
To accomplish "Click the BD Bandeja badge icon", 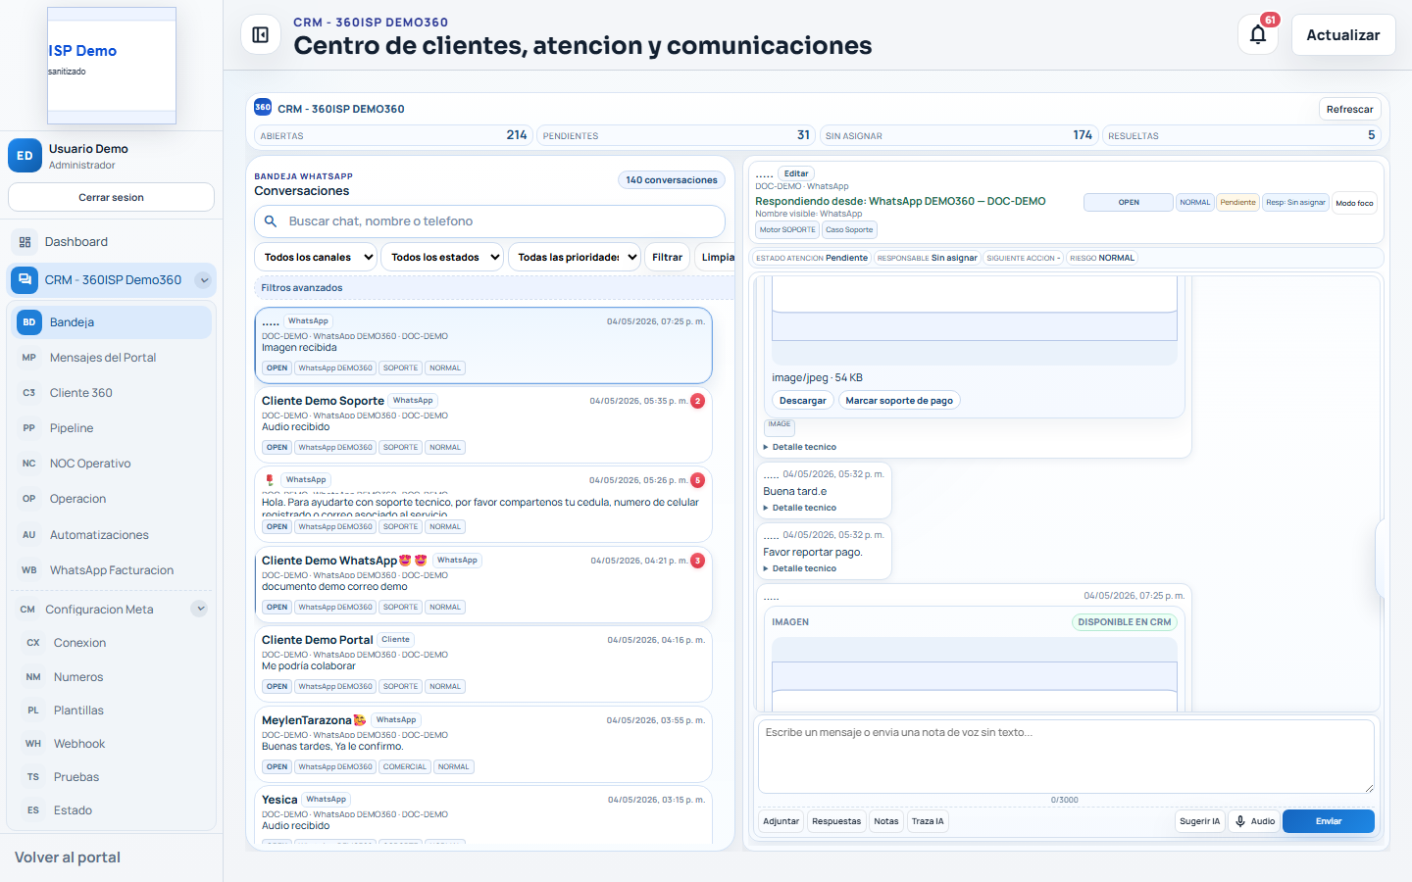I will (x=29, y=322).
